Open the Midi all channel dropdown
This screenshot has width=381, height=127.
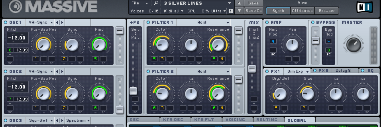[x=173, y=11]
